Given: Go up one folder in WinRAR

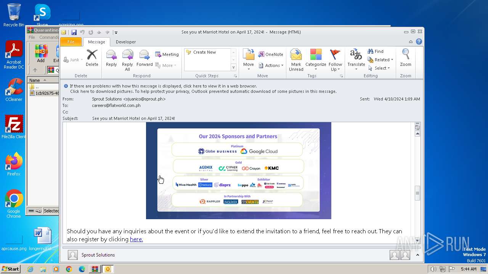Looking at the screenshot, I should tap(35, 70).
